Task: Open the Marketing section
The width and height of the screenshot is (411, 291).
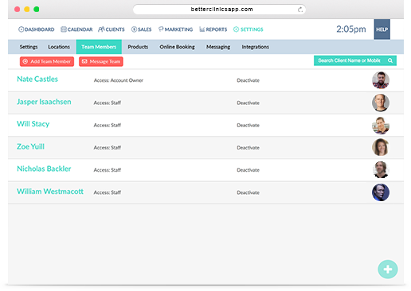Action: click(175, 29)
